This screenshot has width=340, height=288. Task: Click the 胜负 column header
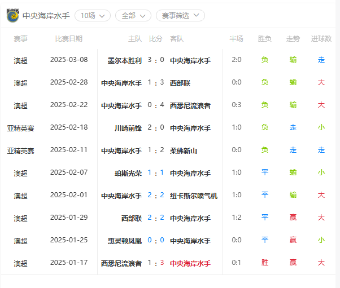(x=264, y=39)
